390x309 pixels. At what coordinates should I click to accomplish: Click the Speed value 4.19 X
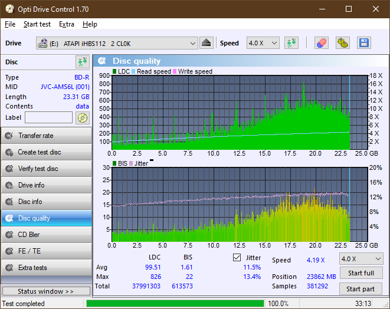pyautogui.click(x=316, y=260)
